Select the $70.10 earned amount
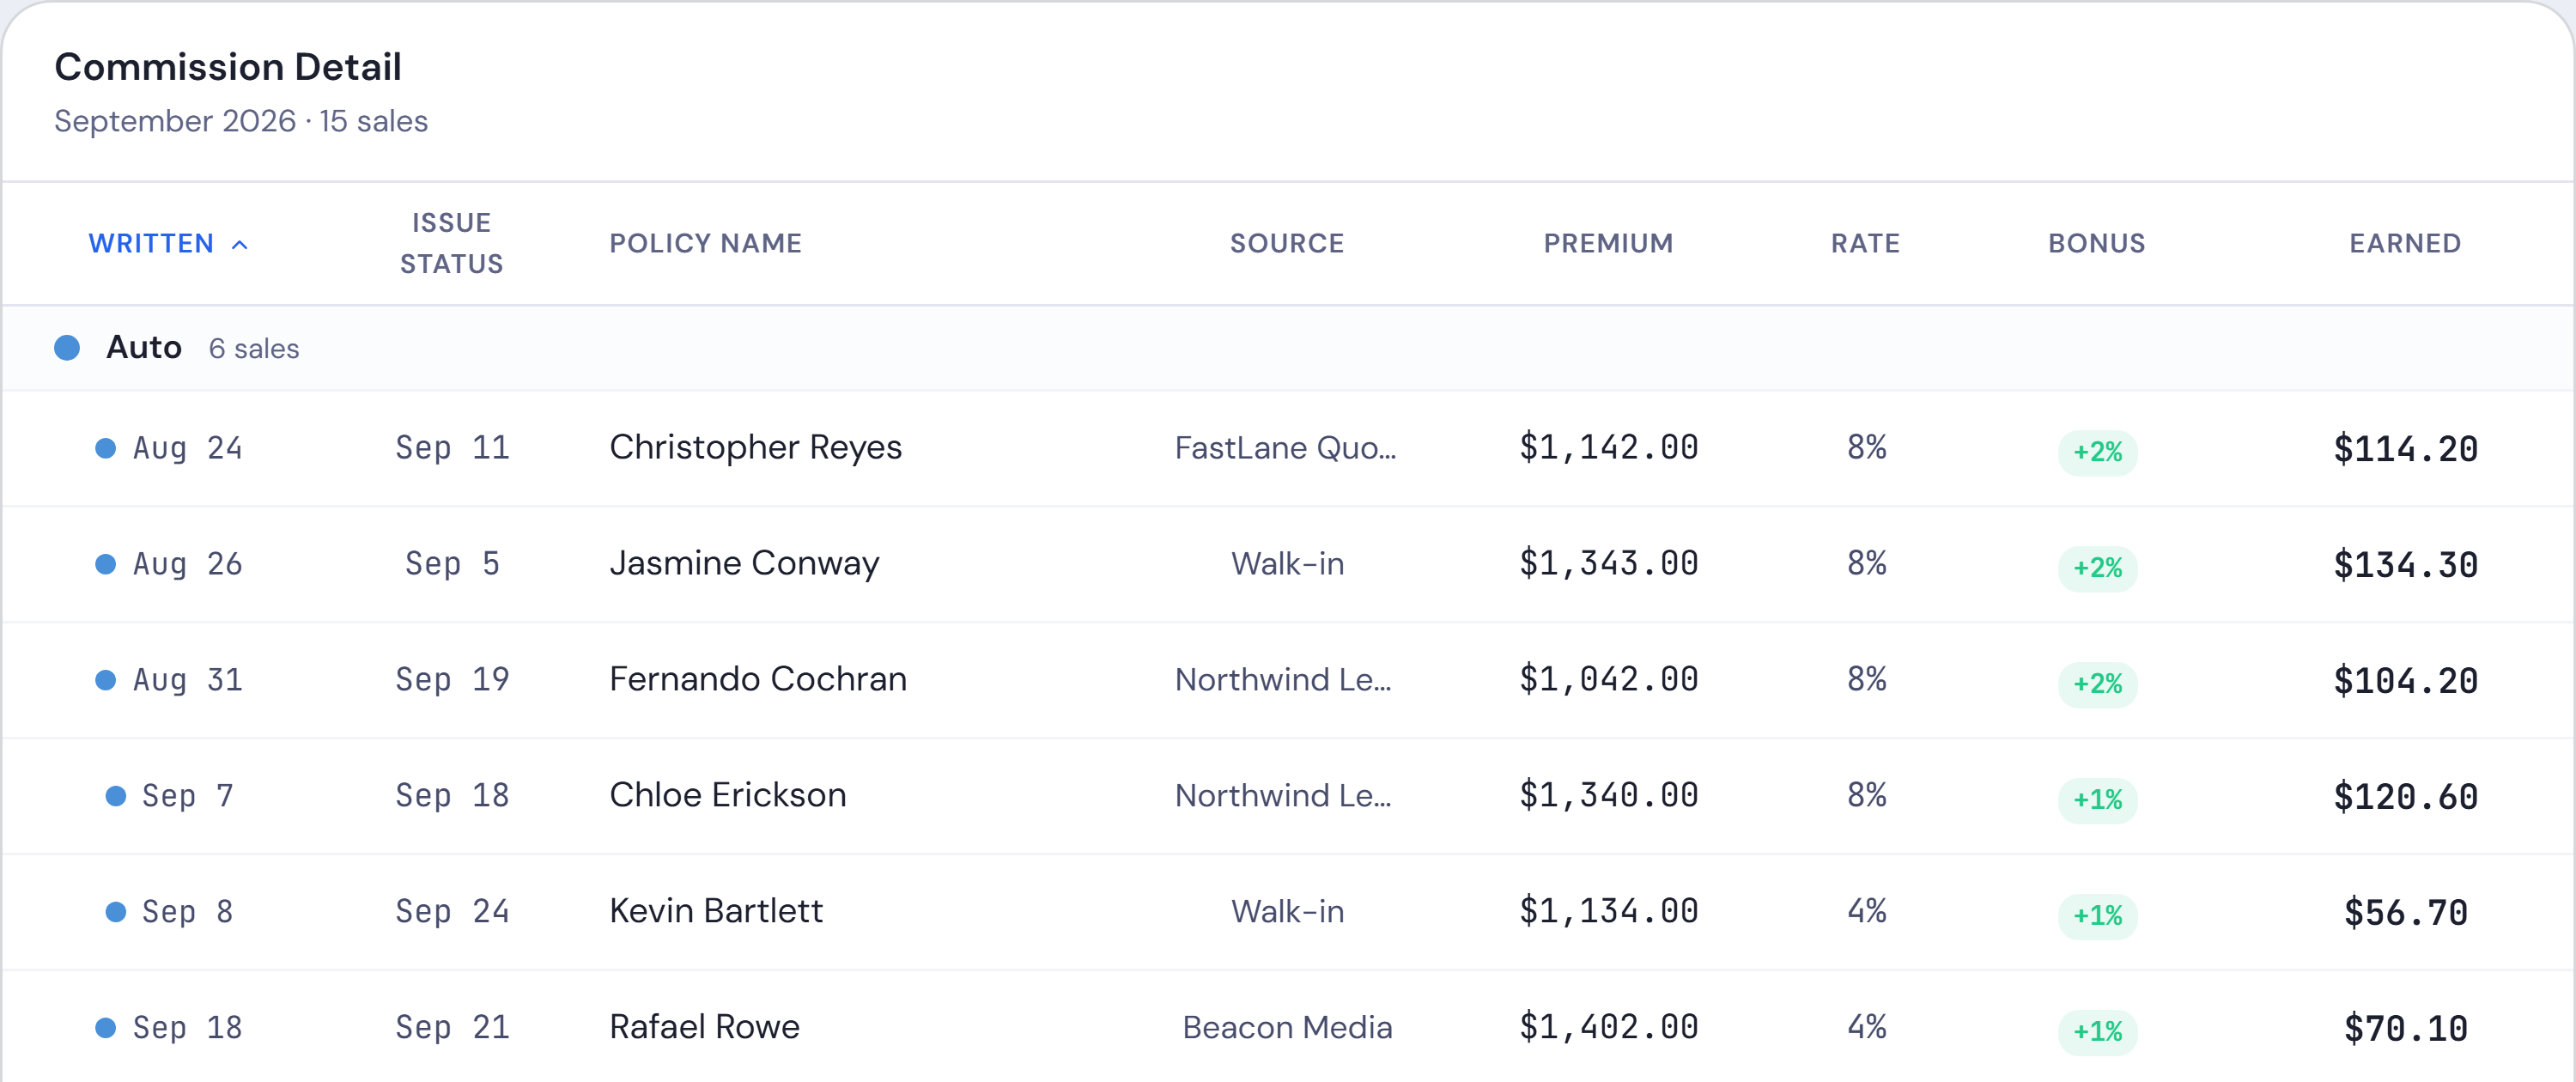 [x=2405, y=1029]
